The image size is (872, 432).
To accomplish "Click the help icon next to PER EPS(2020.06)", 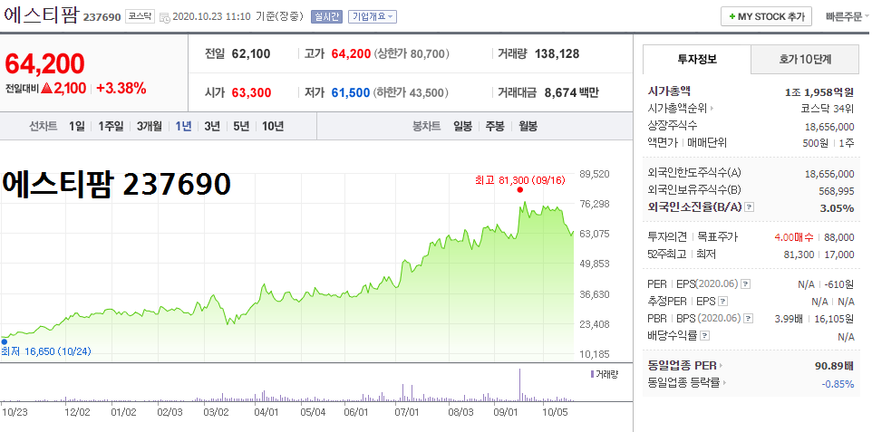I will (746, 284).
